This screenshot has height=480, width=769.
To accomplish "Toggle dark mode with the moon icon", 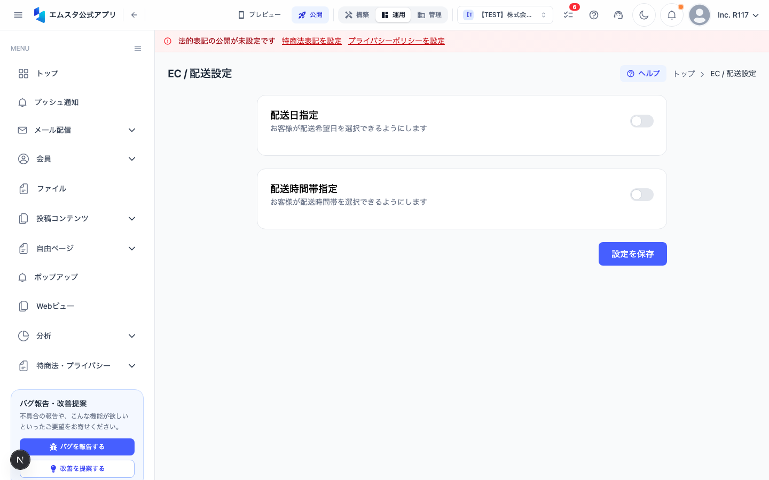I will coord(644,15).
